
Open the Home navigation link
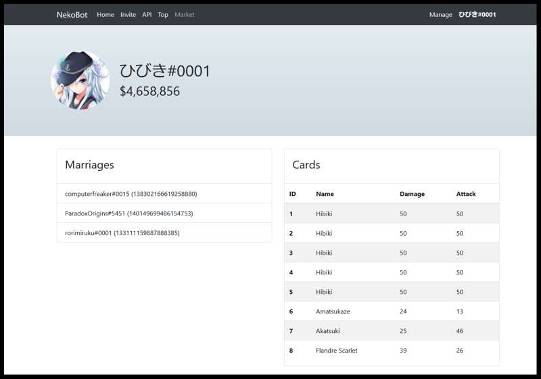point(105,15)
